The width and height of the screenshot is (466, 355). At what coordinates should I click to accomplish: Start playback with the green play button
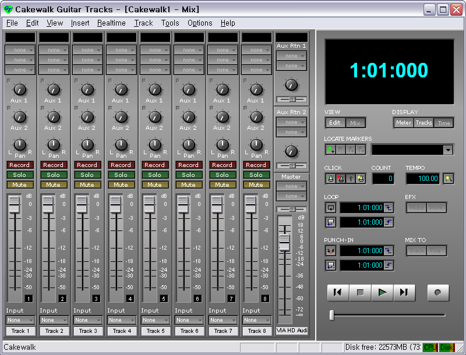pos(383,293)
